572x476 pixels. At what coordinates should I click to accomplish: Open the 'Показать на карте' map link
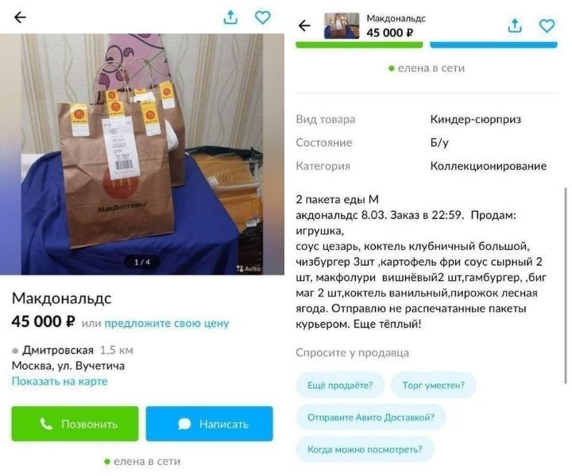point(60,382)
